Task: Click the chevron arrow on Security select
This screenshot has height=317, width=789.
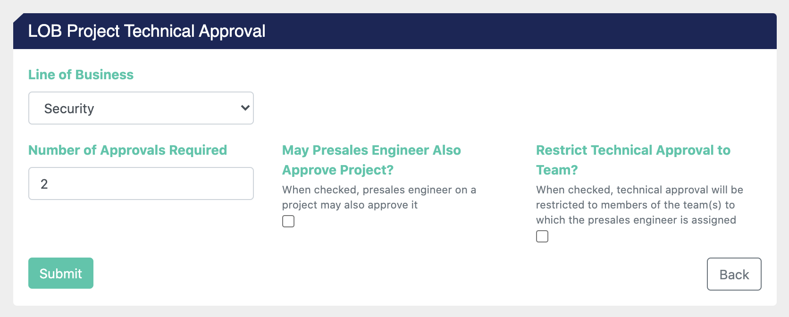Action: pos(245,108)
